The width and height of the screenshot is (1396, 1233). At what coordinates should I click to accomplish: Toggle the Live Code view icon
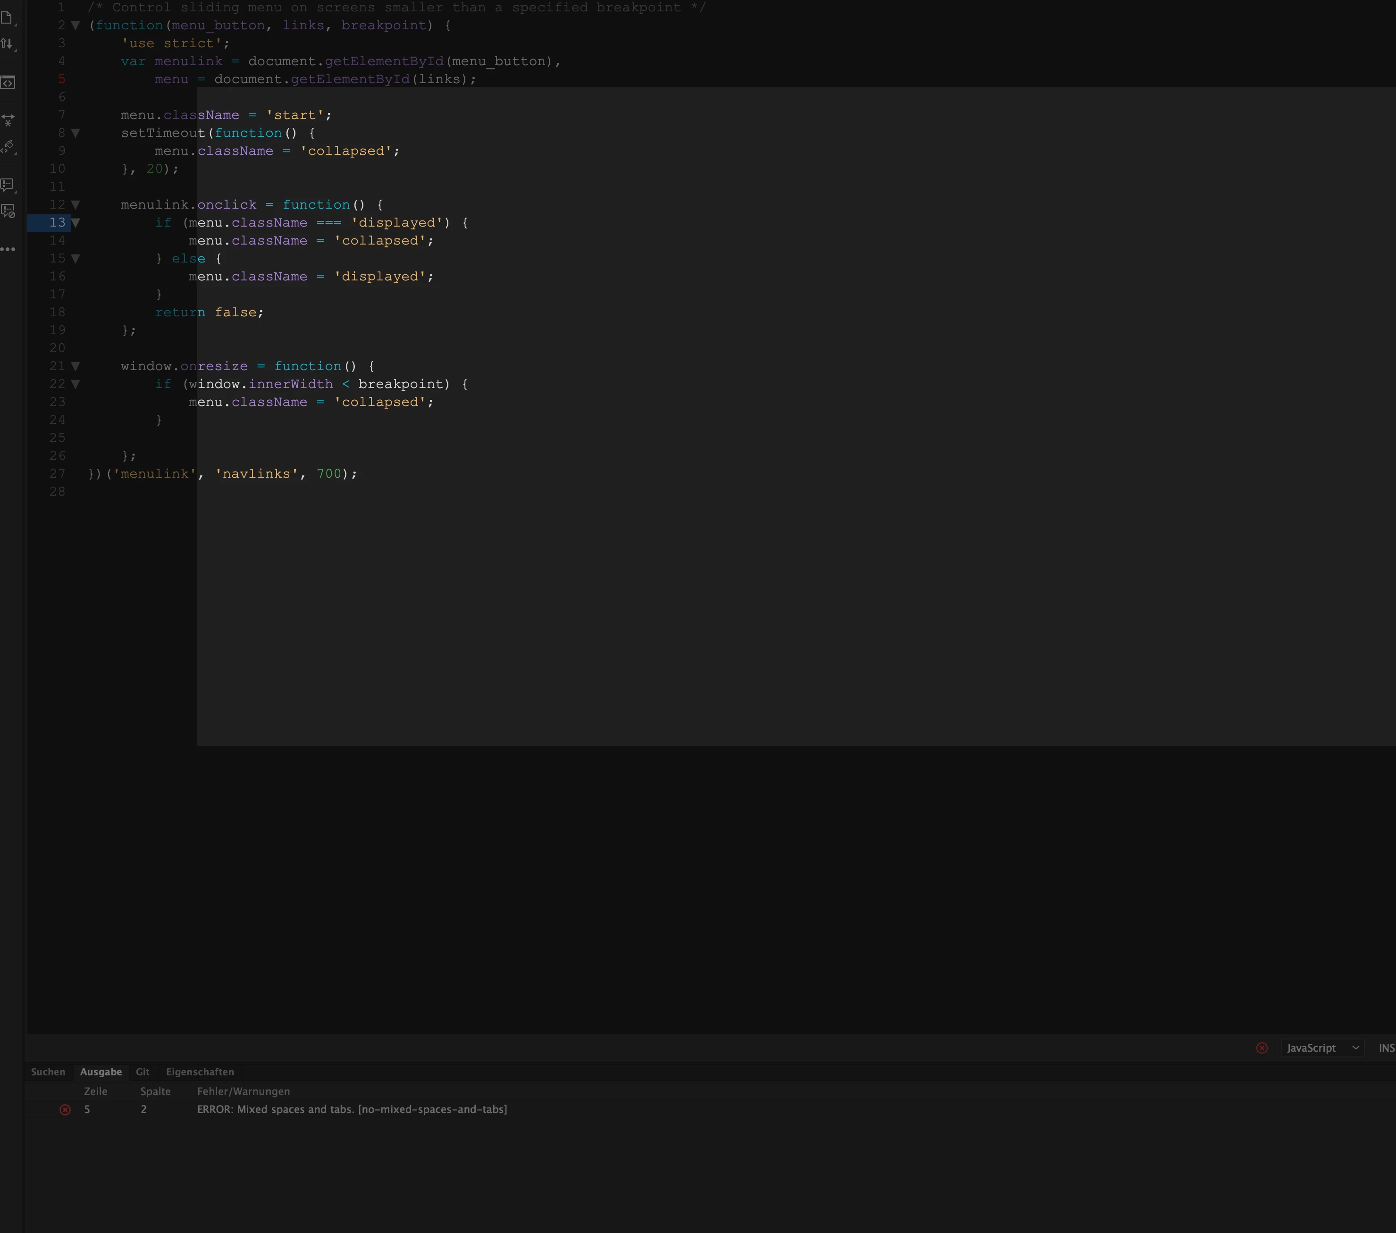click(8, 83)
